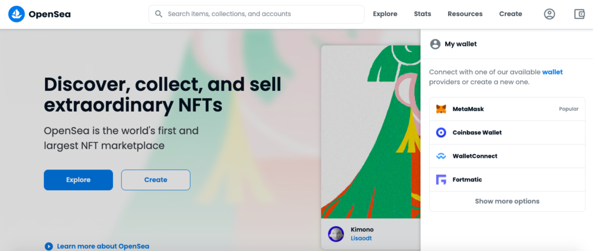
Task: Open the Explore navigation menu
Action: (385, 14)
